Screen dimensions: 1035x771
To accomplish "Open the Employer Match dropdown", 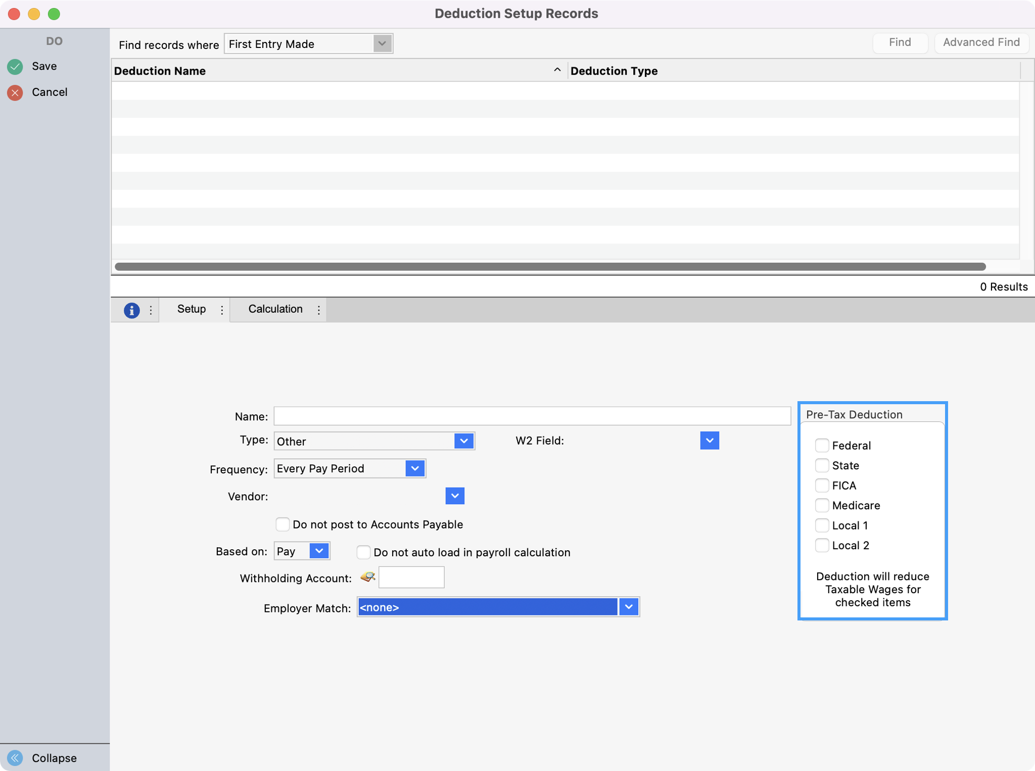I will pyautogui.click(x=628, y=607).
